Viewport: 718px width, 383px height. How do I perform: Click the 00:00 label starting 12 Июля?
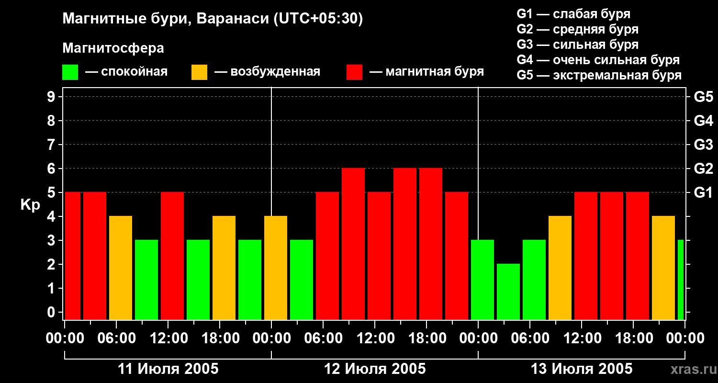coord(271,338)
